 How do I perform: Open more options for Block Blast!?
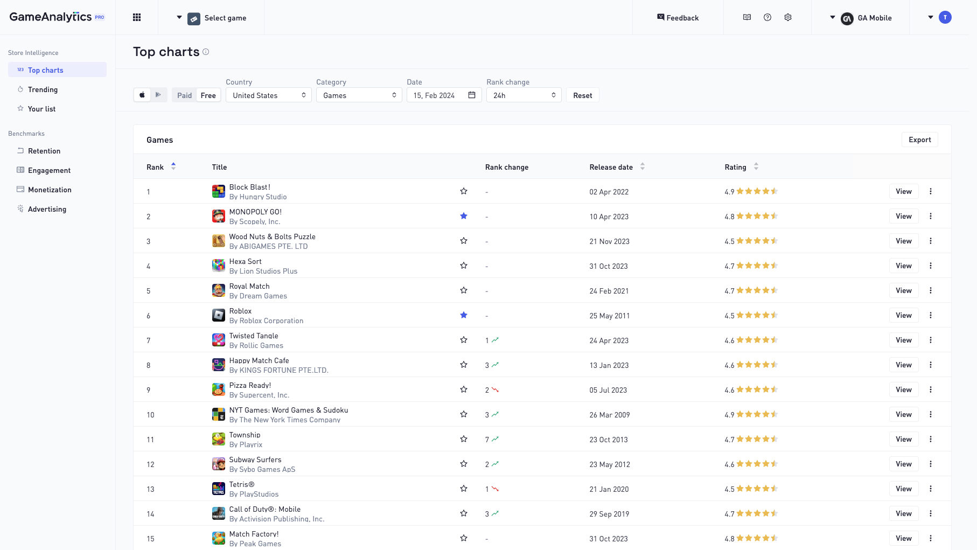(x=931, y=191)
